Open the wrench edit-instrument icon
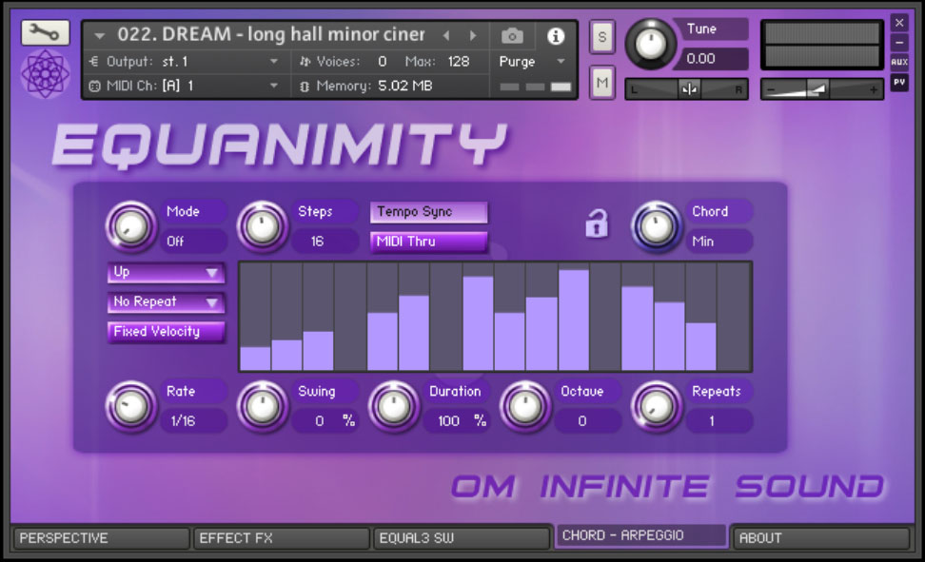Screen dimensions: 925x562 [x=46, y=32]
